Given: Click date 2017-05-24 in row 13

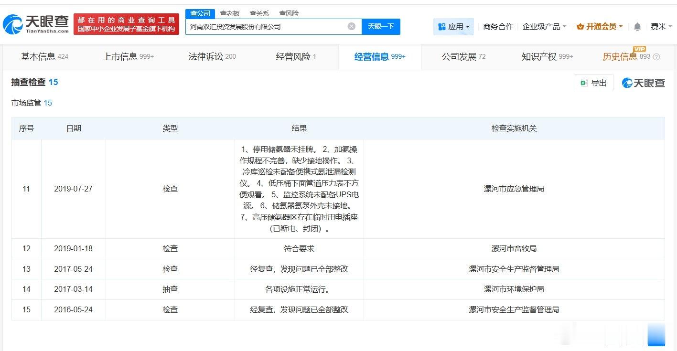Looking at the screenshot, I should [73, 269].
